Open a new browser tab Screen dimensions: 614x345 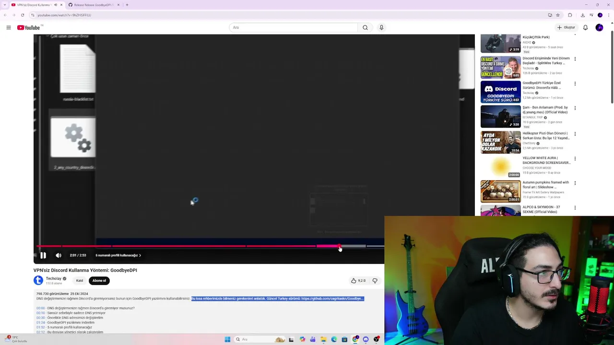coord(127,5)
